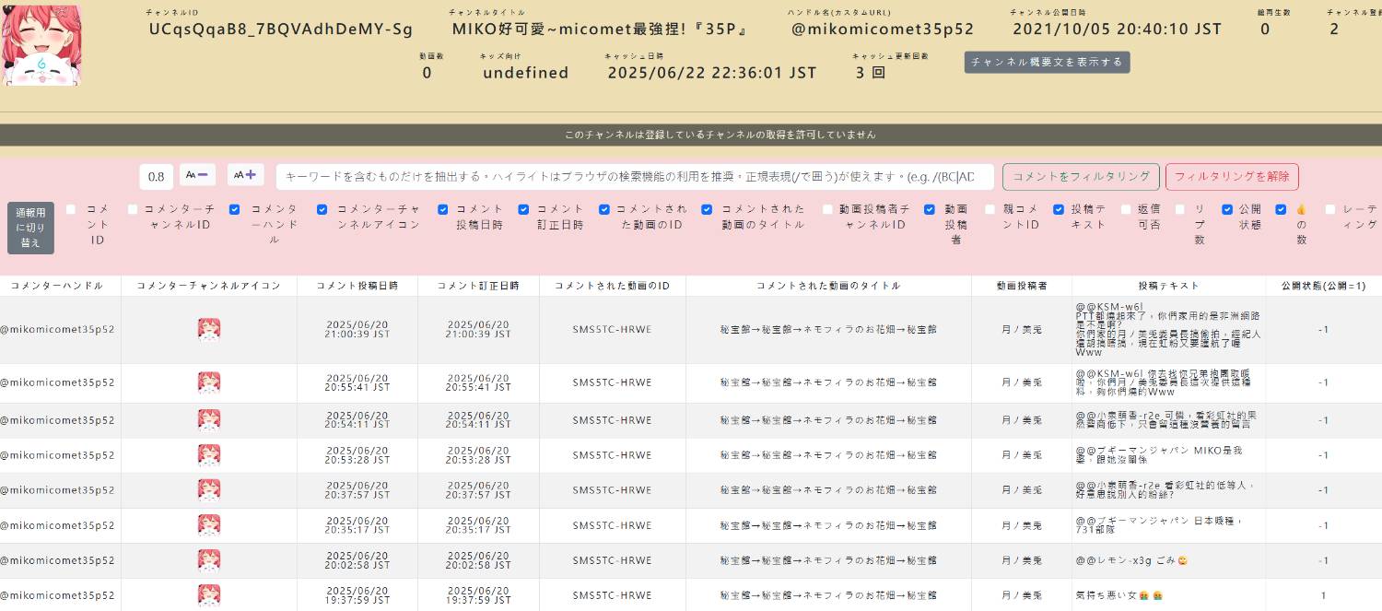Screen dimensions: 1382x611
Task: Click commenter icon in the 20:55:41 row
Action: point(209,382)
